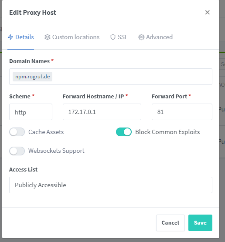Save the proxy host changes
Viewport: 225px width, 242px height.
[x=200, y=223]
